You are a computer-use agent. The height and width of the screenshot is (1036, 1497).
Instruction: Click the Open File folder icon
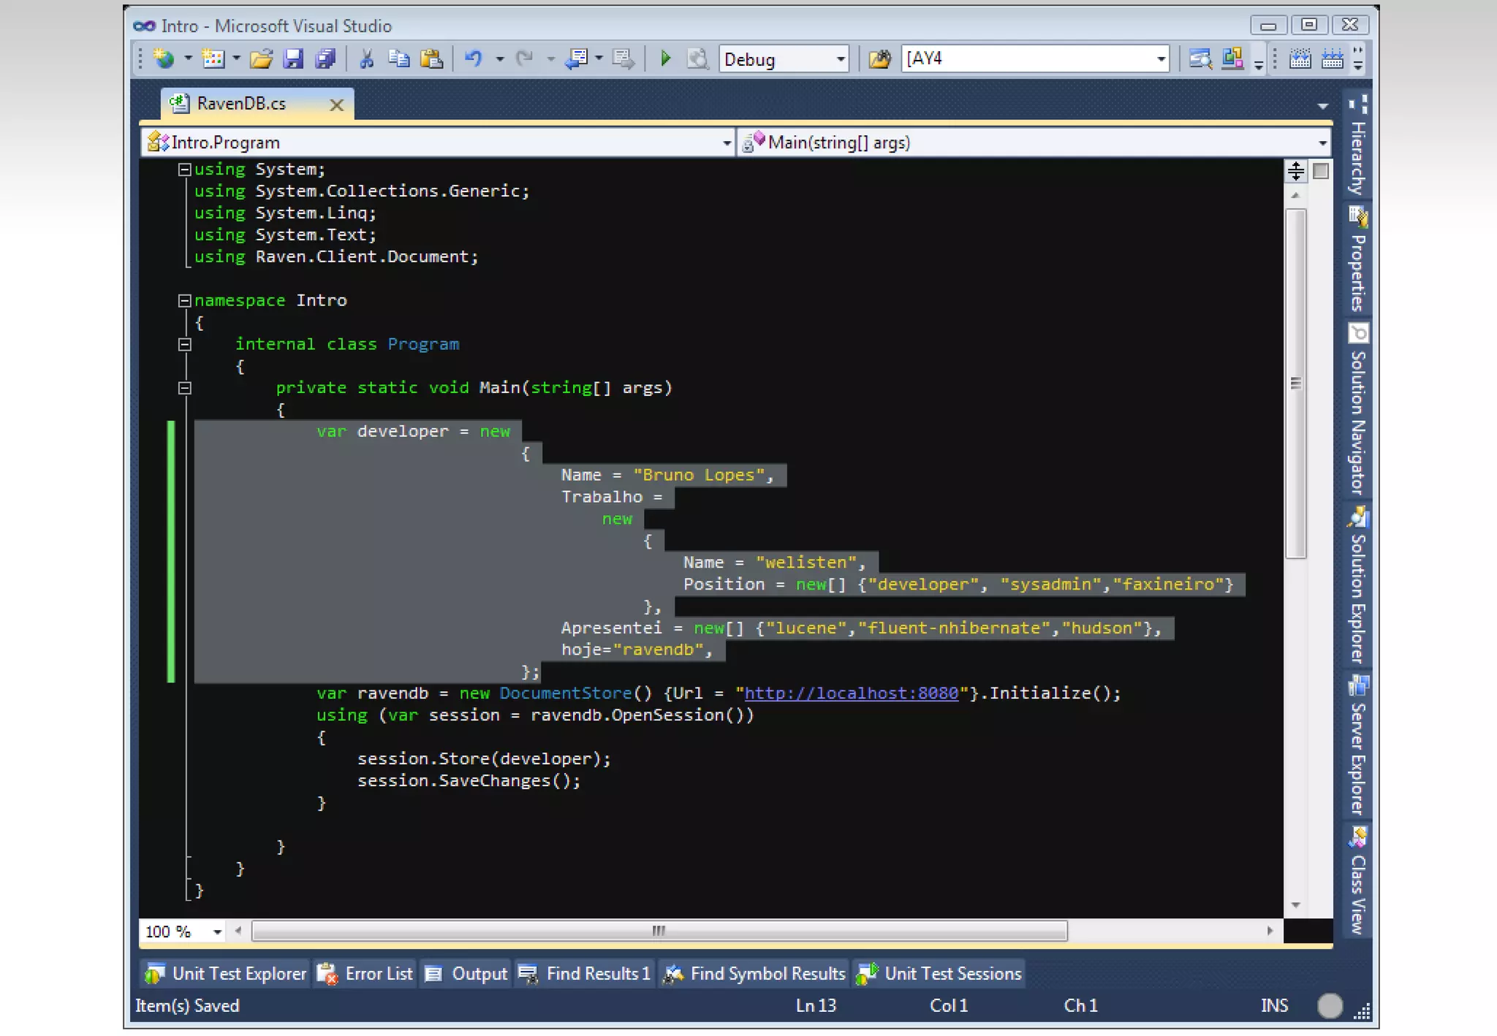point(260,58)
